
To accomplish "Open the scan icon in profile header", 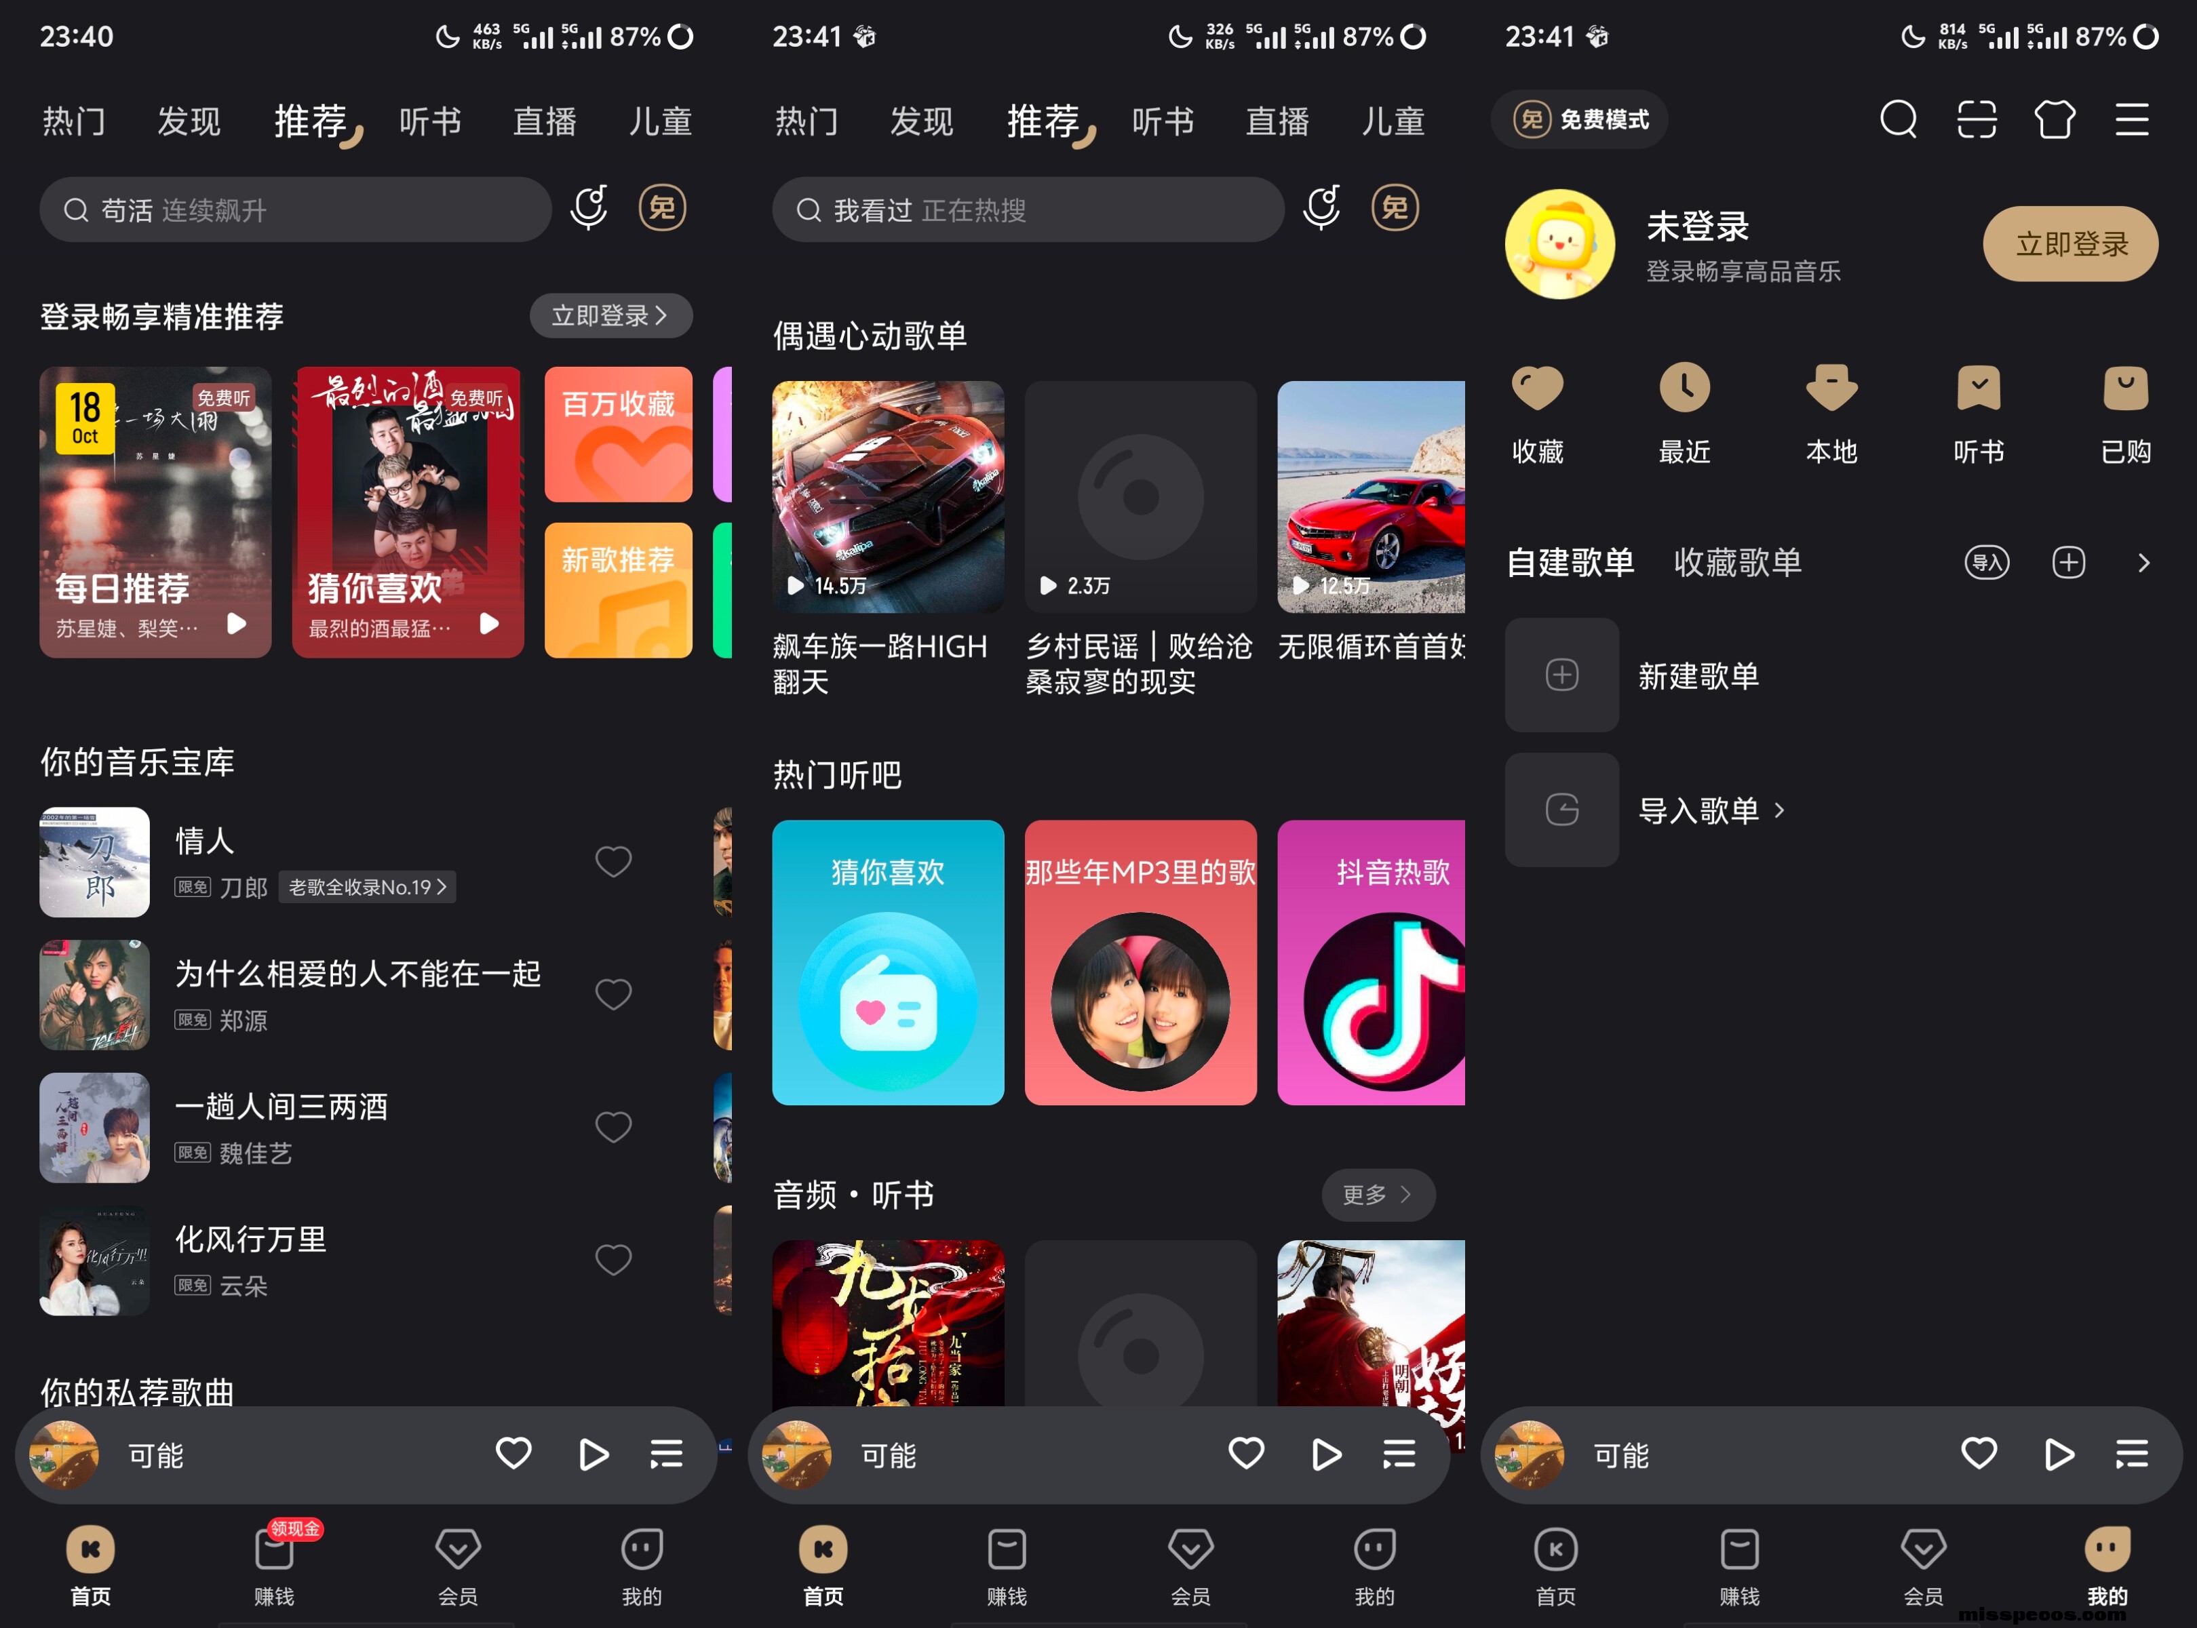I will (x=1977, y=120).
